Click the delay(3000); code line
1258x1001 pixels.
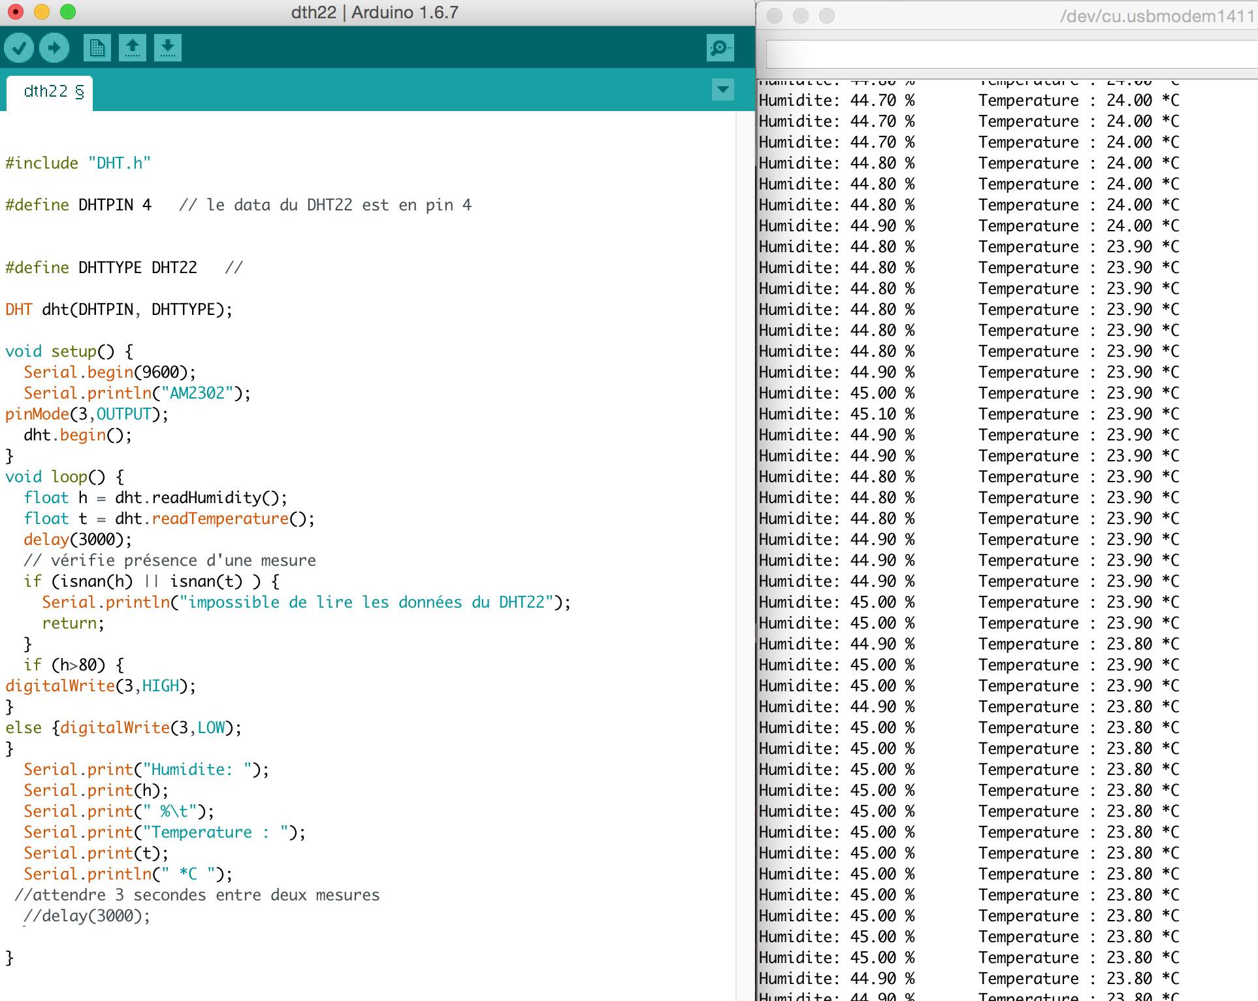click(x=78, y=540)
